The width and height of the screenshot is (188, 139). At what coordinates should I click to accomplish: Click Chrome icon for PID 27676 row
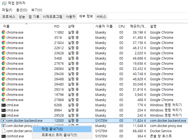pyautogui.click(x=4, y=63)
